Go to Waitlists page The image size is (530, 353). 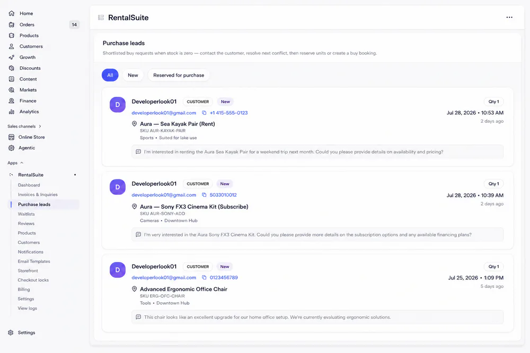[x=26, y=214]
